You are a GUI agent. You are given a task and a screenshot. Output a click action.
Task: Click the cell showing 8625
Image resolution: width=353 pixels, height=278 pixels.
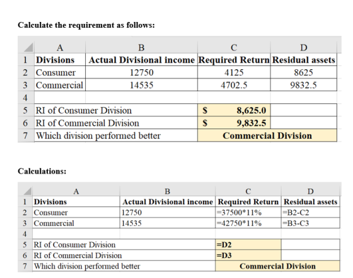click(303, 72)
